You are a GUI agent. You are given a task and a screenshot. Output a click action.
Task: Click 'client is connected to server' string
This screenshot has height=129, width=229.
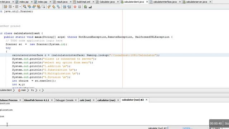pyautogui.click(x=68, y=59)
